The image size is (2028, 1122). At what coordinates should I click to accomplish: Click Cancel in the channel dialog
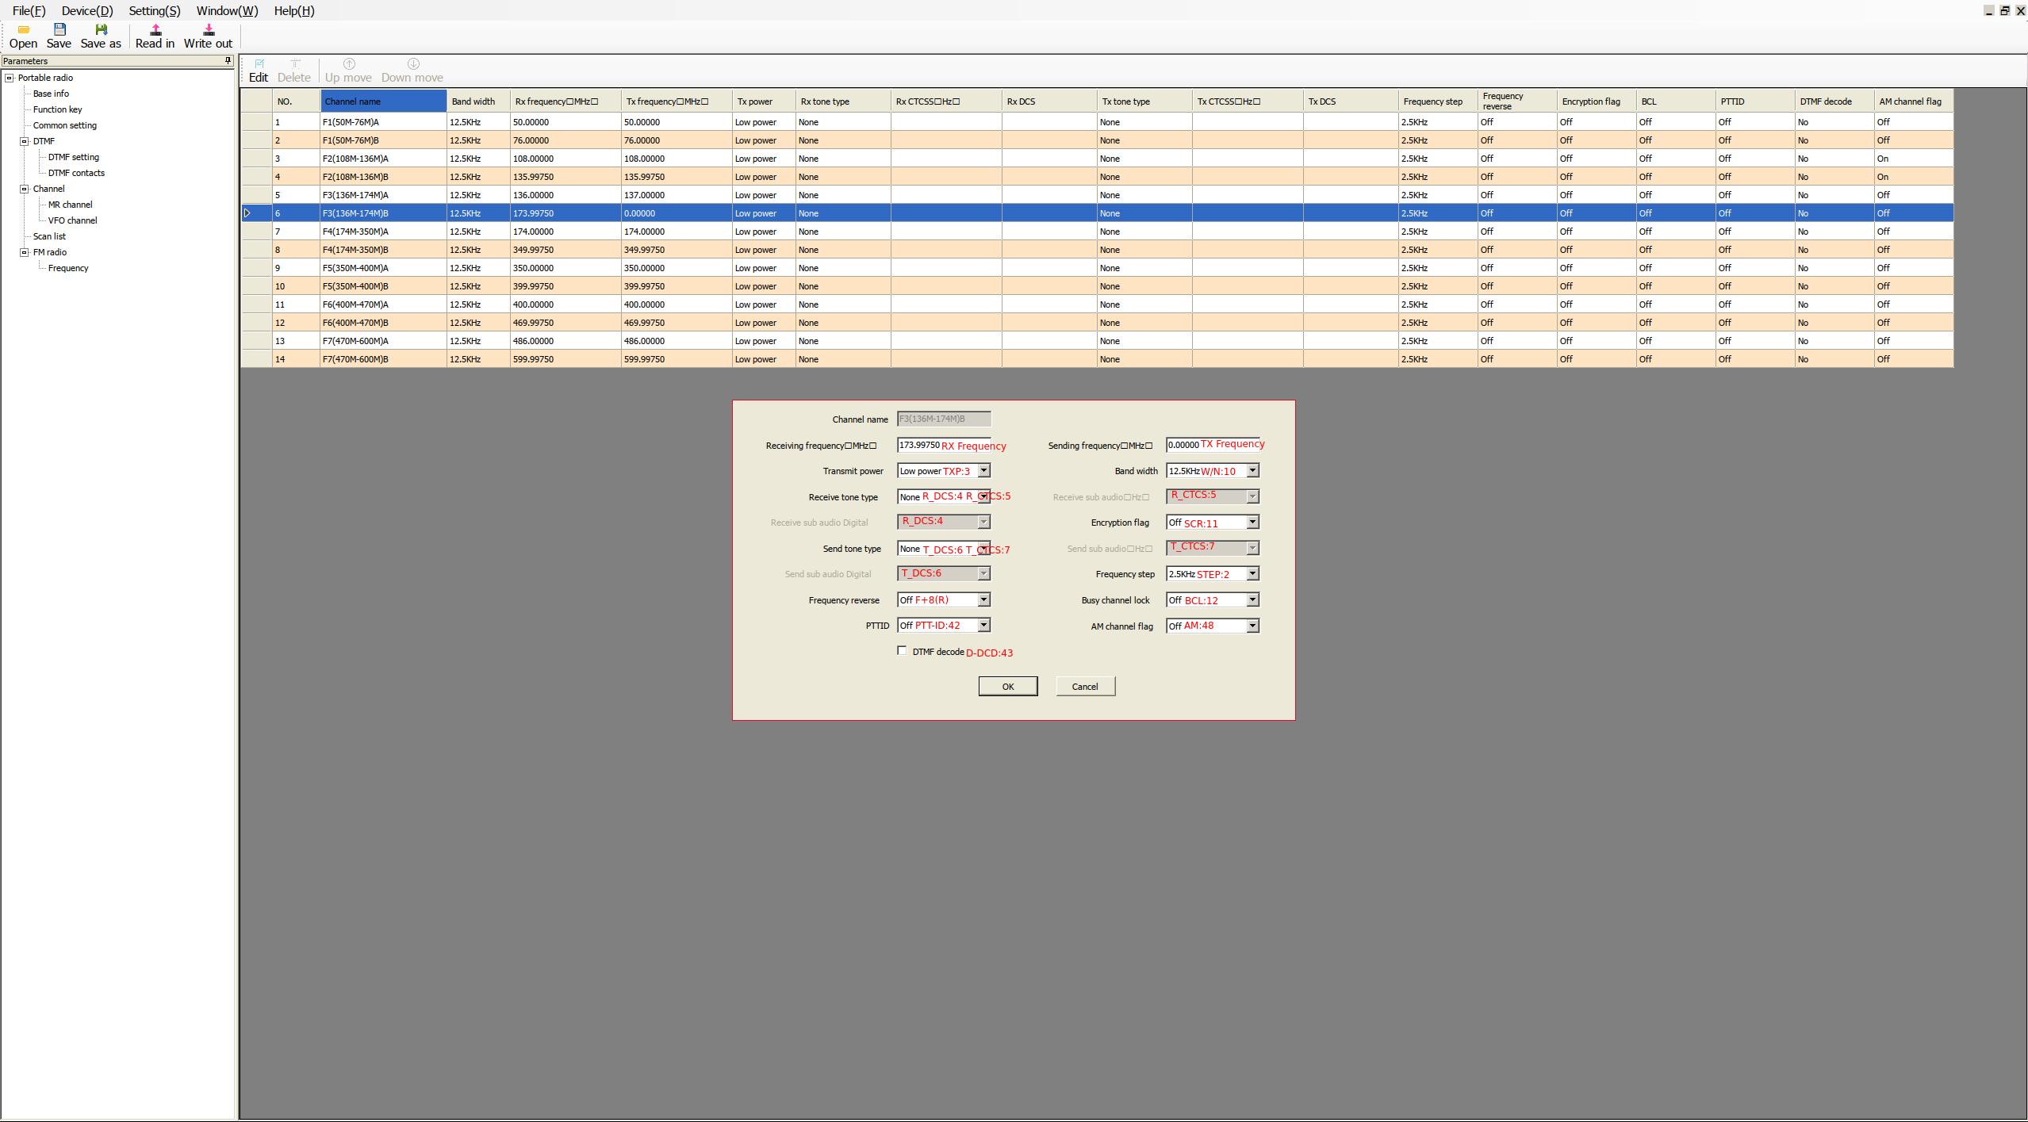1085,687
